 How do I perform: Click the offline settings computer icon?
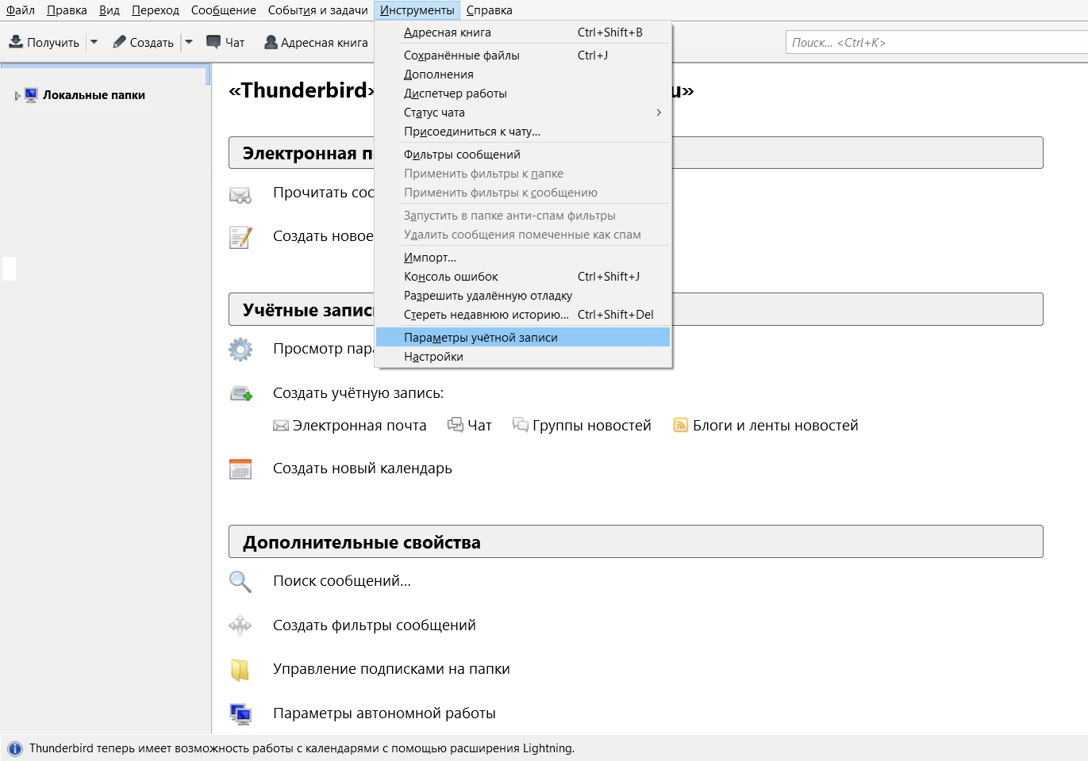(x=240, y=713)
